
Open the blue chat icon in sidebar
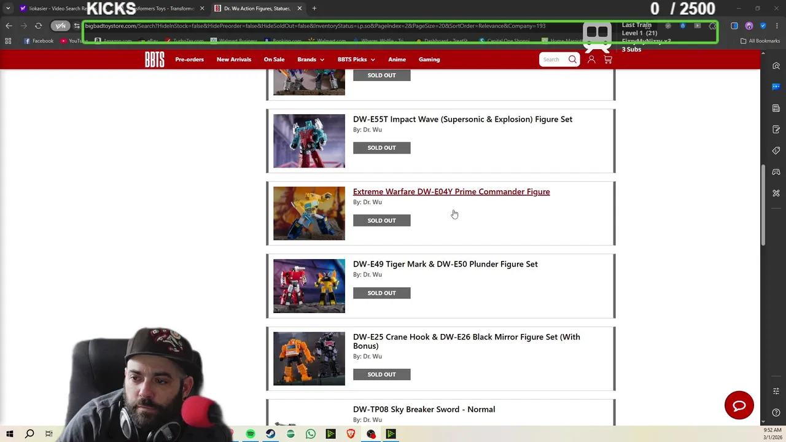click(x=776, y=87)
